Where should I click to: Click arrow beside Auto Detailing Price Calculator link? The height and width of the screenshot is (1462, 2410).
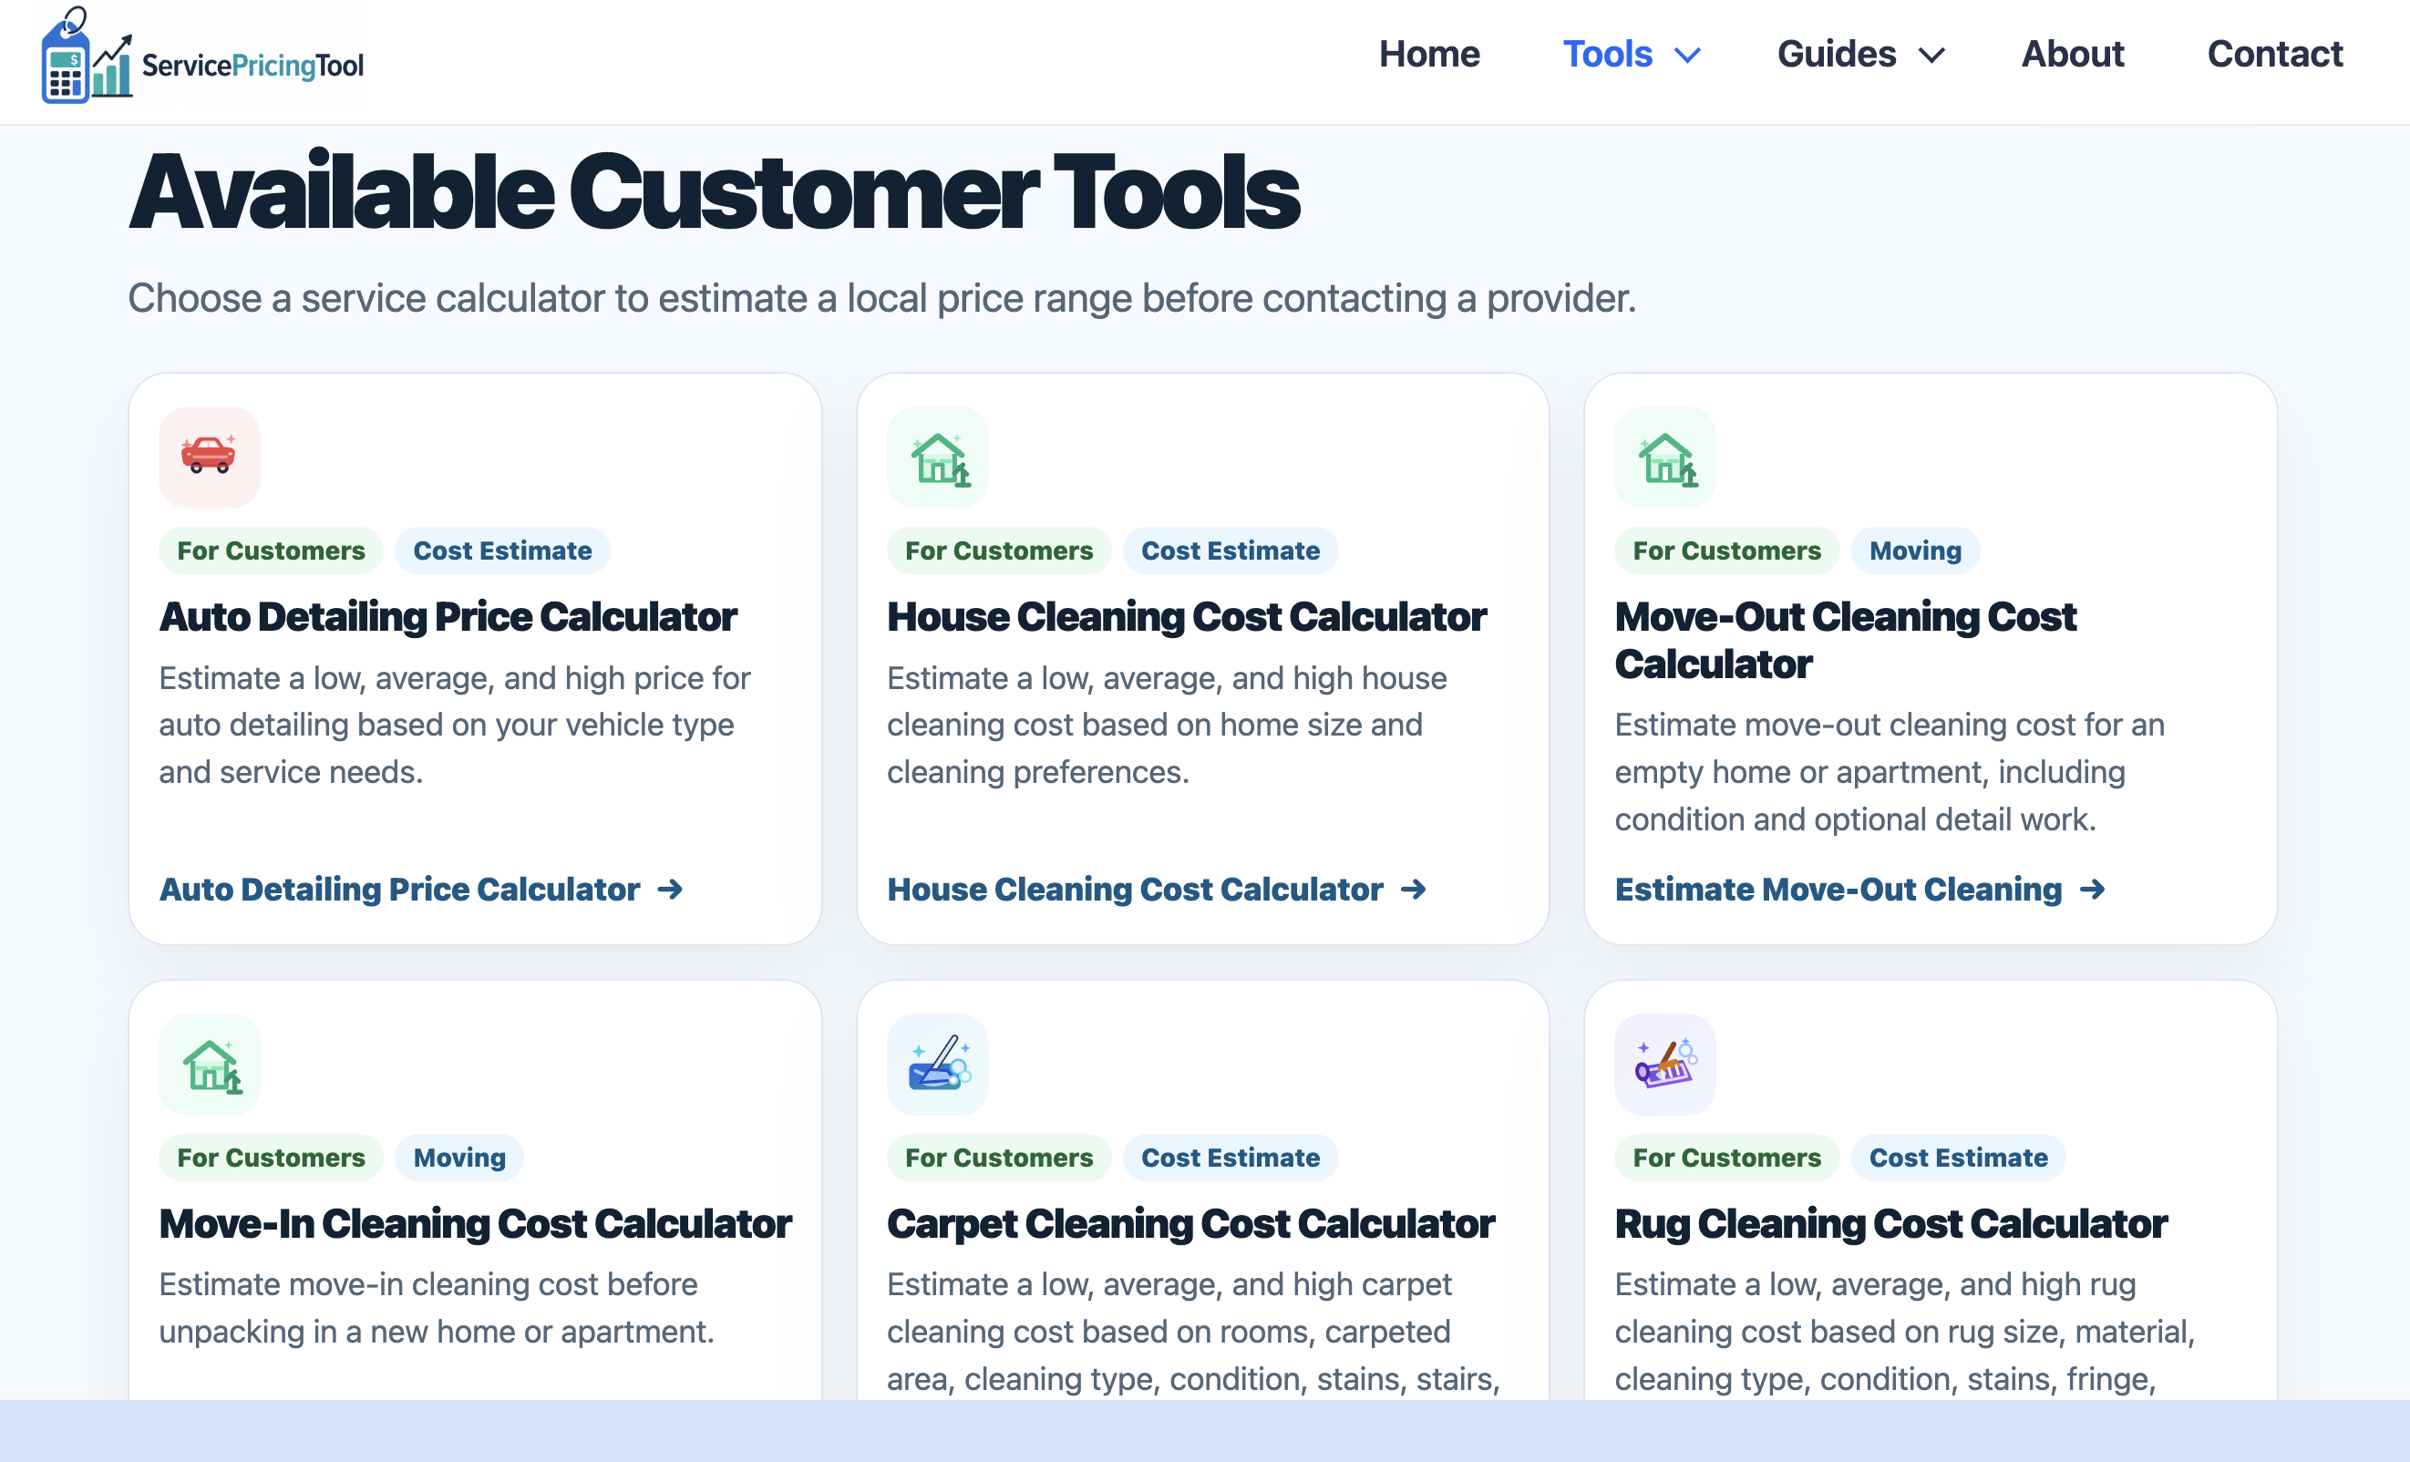coord(670,889)
